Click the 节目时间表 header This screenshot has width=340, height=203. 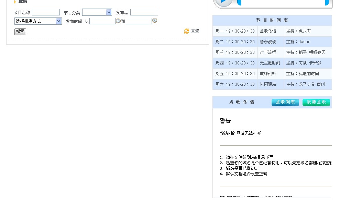pos(272,20)
